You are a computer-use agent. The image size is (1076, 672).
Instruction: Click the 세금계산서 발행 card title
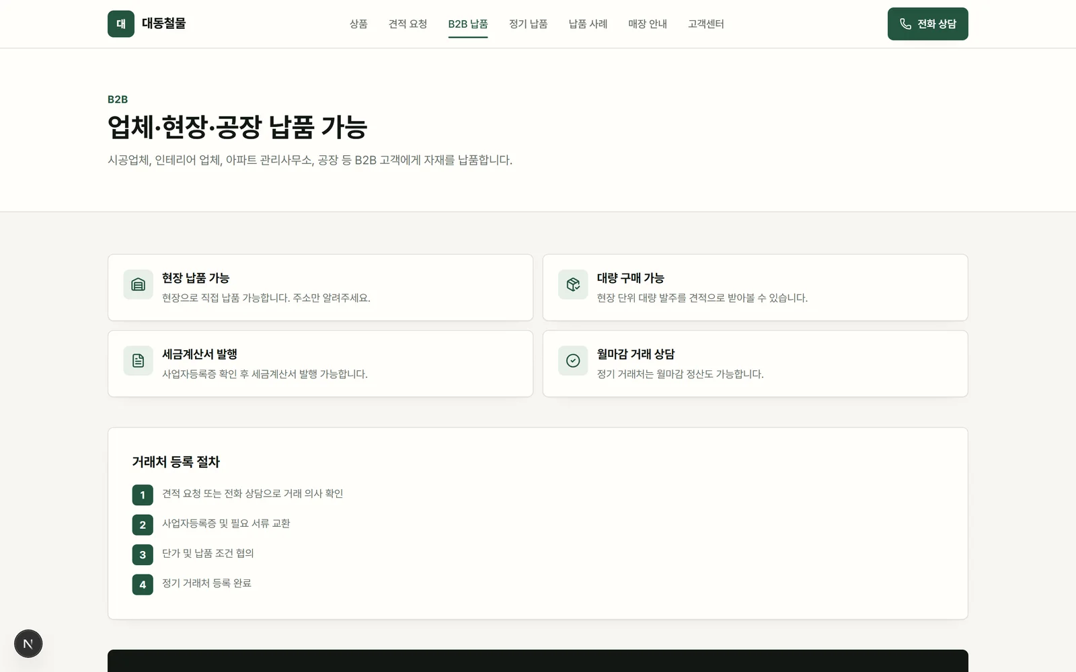click(x=200, y=353)
